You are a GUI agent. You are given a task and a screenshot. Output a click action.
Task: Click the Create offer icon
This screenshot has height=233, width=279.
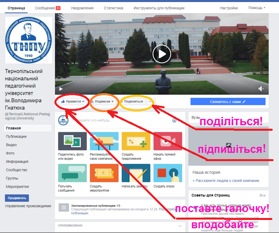click(x=136, y=141)
